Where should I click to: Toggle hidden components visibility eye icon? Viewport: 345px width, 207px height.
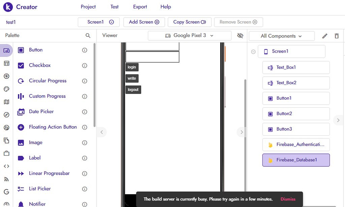(240, 36)
